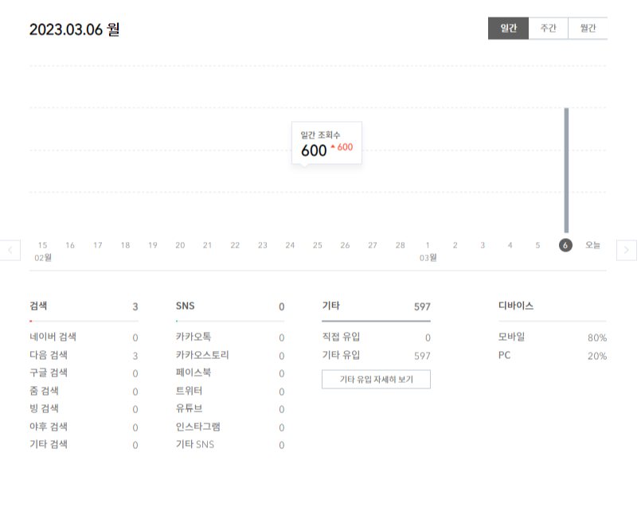Switch to the 월간 monthly tab
The height and width of the screenshot is (515, 641).
588,28
